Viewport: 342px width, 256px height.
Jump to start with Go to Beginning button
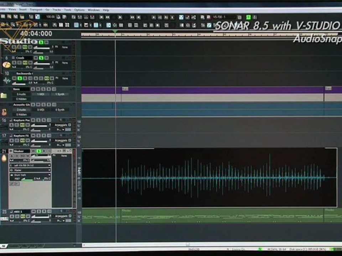(x=102, y=17)
